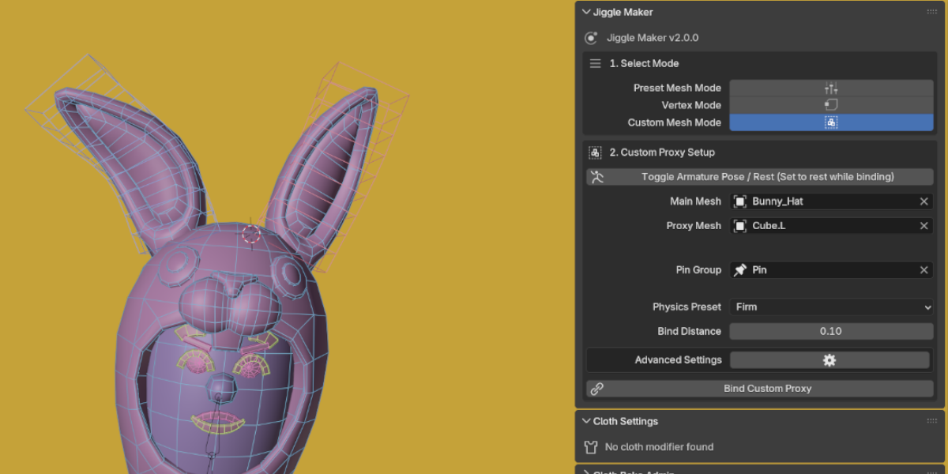Click the mesh icon in the Proxy Mesh field
The height and width of the screenshot is (474, 948).
tap(739, 225)
